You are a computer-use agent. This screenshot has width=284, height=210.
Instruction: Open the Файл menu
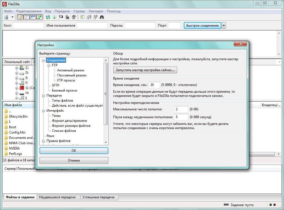(x=8, y=11)
